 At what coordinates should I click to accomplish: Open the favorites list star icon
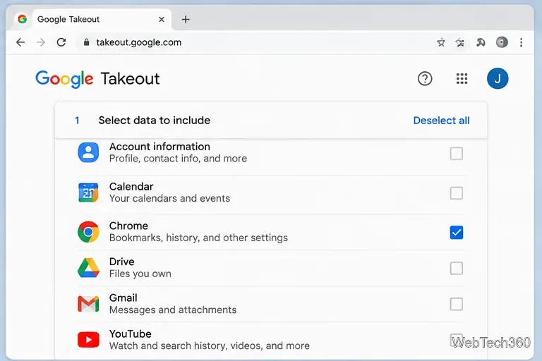coord(459,42)
